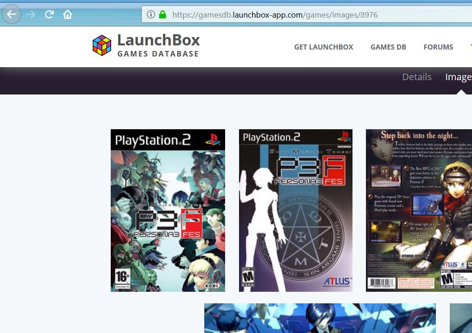Show site information via the info icon

[151, 14]
